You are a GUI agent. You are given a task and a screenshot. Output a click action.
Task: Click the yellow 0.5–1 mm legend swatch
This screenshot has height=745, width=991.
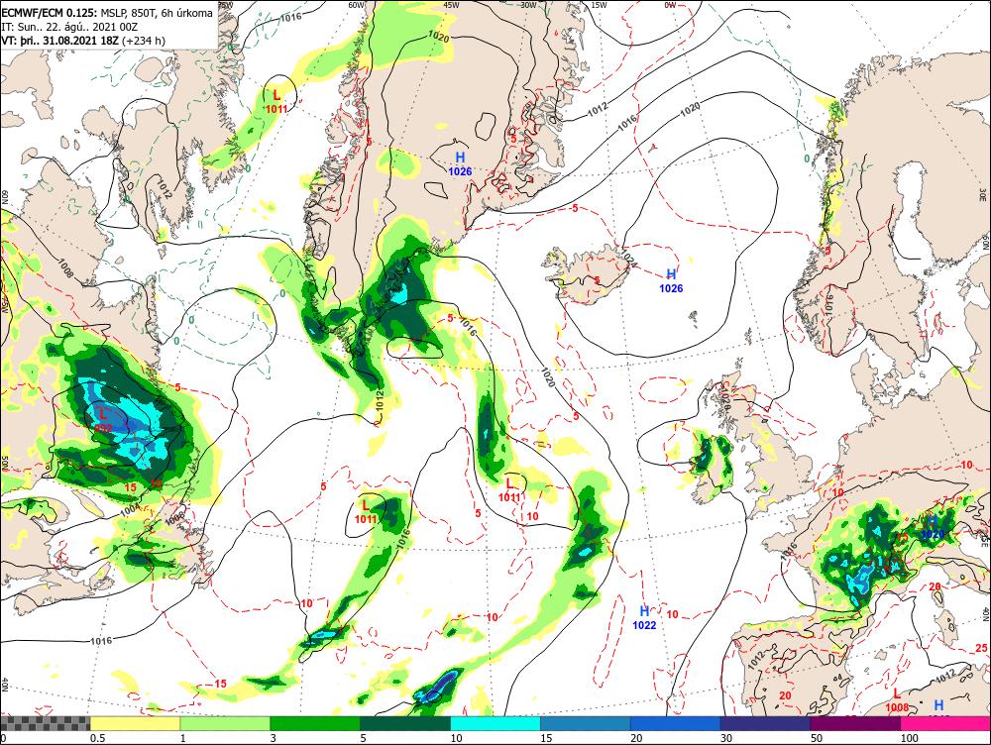tap(135, 723)
